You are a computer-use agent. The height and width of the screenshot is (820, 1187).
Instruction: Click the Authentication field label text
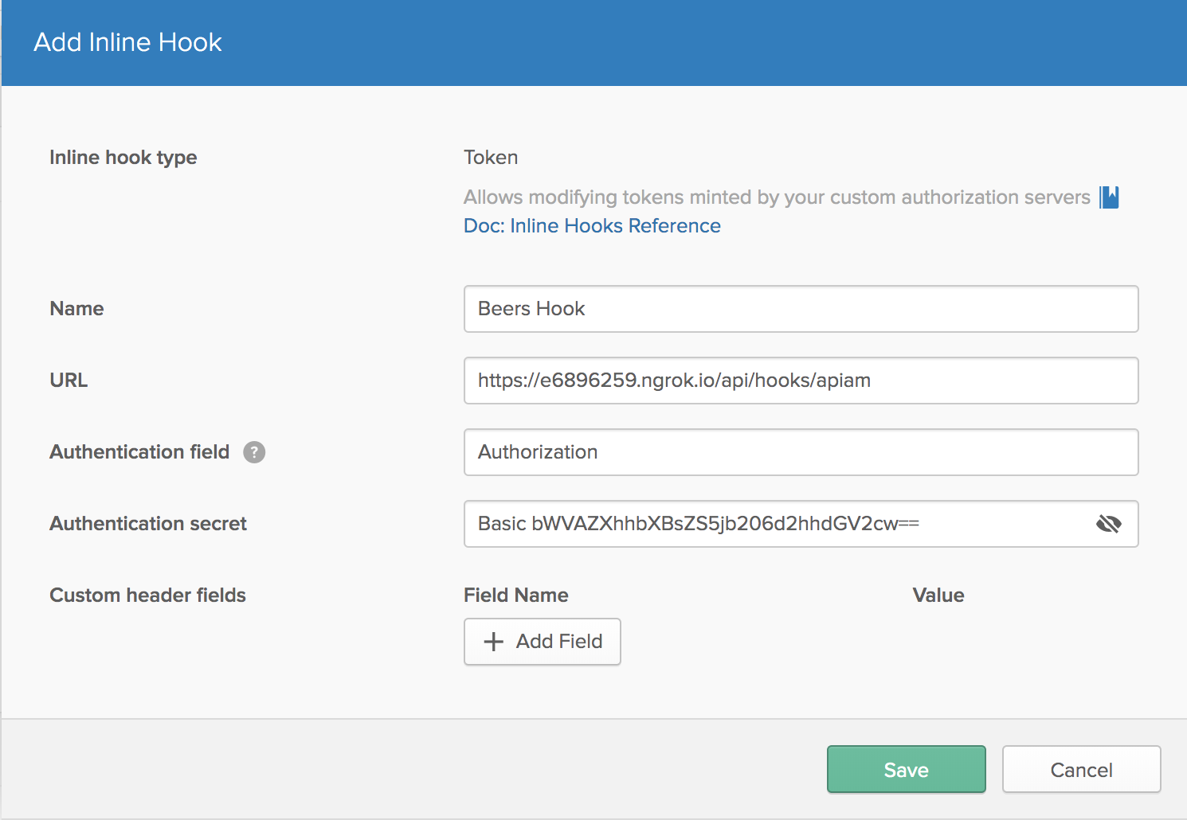tap(139, 452)
